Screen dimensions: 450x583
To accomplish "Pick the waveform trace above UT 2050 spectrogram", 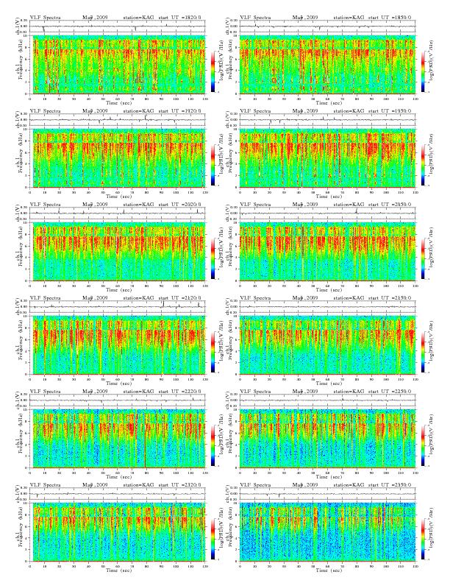I will 327,213.
